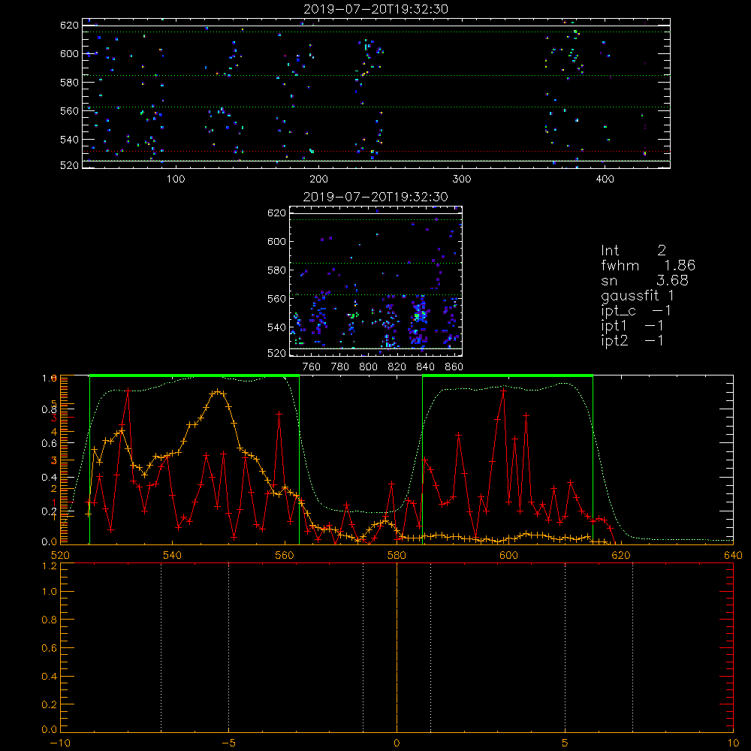Click x-axis label 620 of profile plot

click(x=621, y=555)
